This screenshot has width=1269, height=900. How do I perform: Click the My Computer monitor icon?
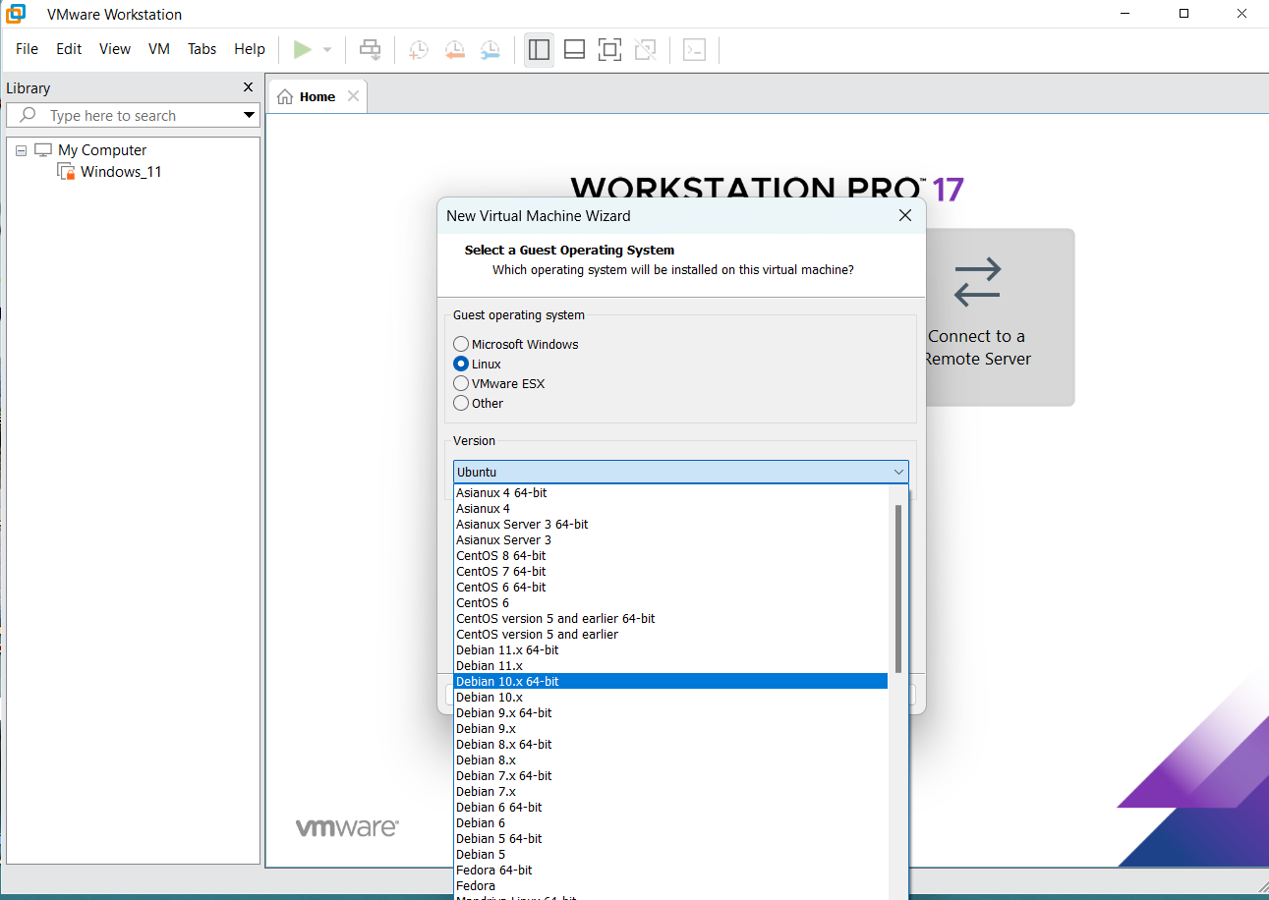click(x=42, y=150)
